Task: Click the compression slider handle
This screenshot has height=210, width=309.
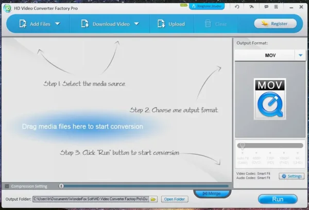Action: tap(61, 186)
